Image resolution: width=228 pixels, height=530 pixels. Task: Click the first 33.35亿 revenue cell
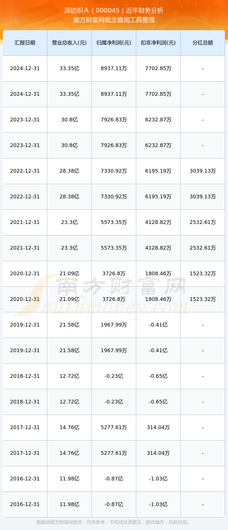69,68
